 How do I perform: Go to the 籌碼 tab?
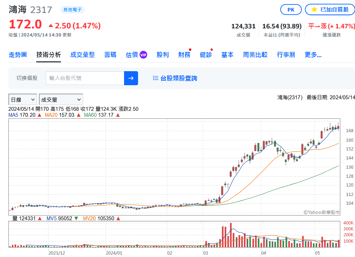point(110,55)
